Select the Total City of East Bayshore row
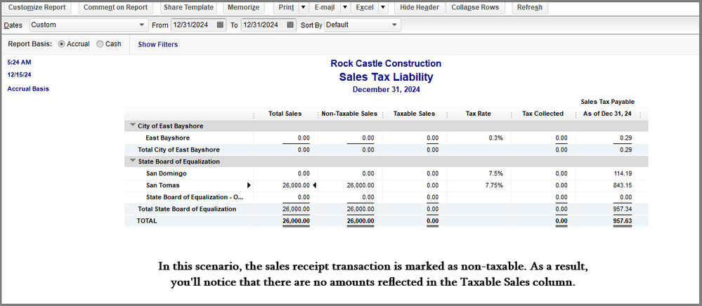This screenshot has height=306, width=702. coord(386,150)
